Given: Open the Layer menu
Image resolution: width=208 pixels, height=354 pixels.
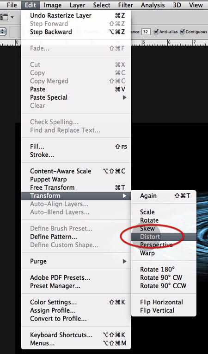Looking at the screenshot, I should pos(77,5).
